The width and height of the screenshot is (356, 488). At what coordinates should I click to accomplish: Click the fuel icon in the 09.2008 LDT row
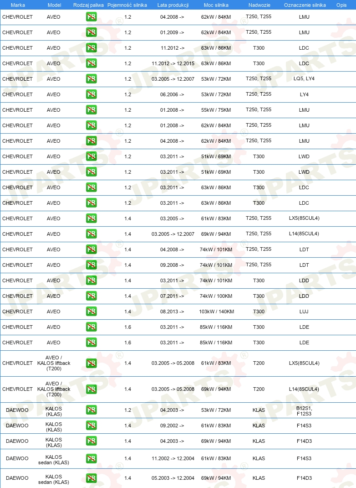(92, 265)
